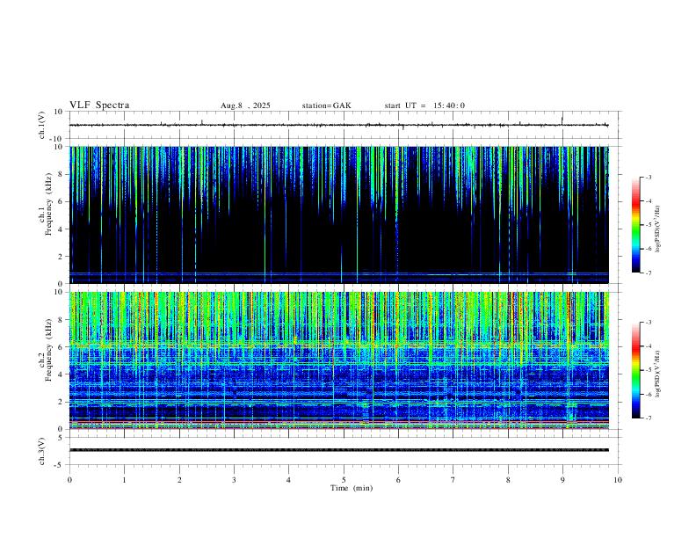The image size is (696, 538).
Task: Click the 'station=GAK' label
Action: click(327, 105)
